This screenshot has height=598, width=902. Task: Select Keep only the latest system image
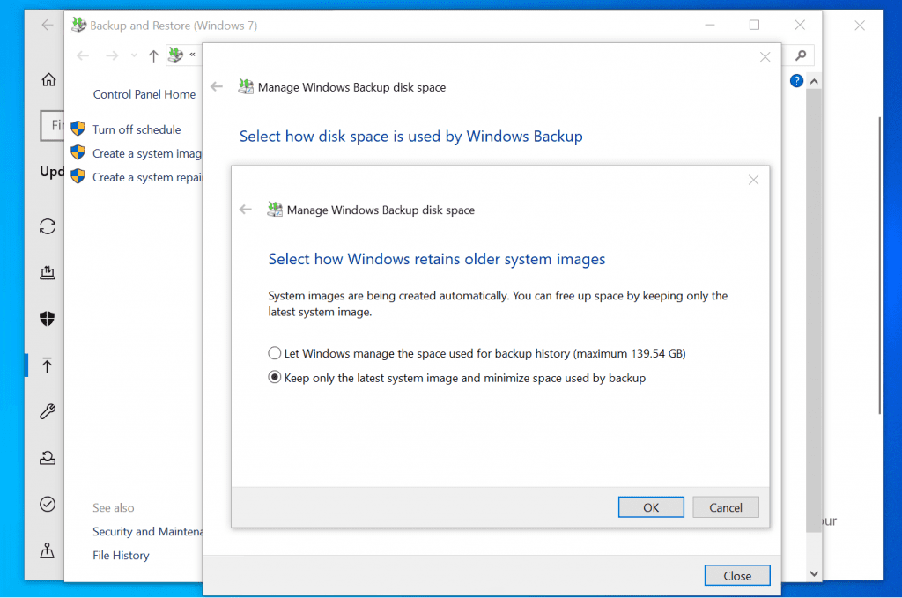[274, 378]
